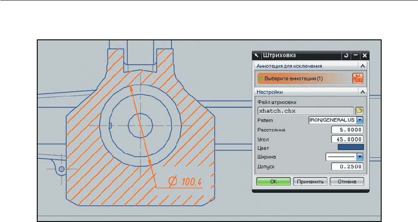Open the Pattern dropdown list
The height and width of the screenshot is (222, 418).
pos(360,120)
